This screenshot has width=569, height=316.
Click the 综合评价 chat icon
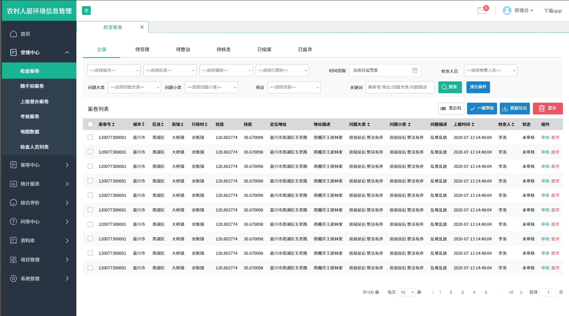pyautogui.click(x=13, y=203)
